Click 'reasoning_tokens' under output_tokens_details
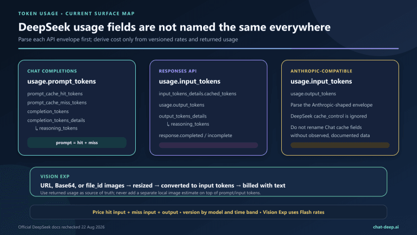 click(x=190, y=124)
